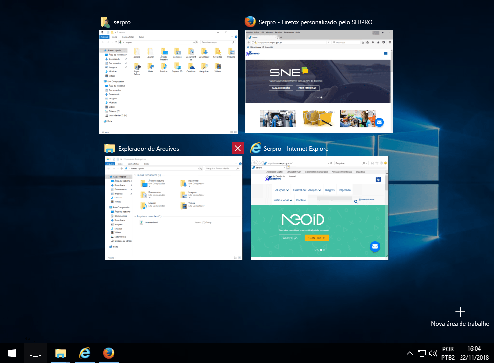Select the Firefox SERPRO window preview
The image size is (494, 363).
[x=319, y=81]
